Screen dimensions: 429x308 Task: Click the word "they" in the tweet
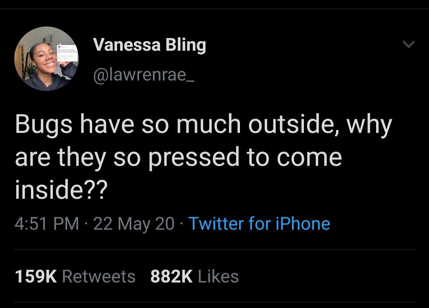pos(81,157)
